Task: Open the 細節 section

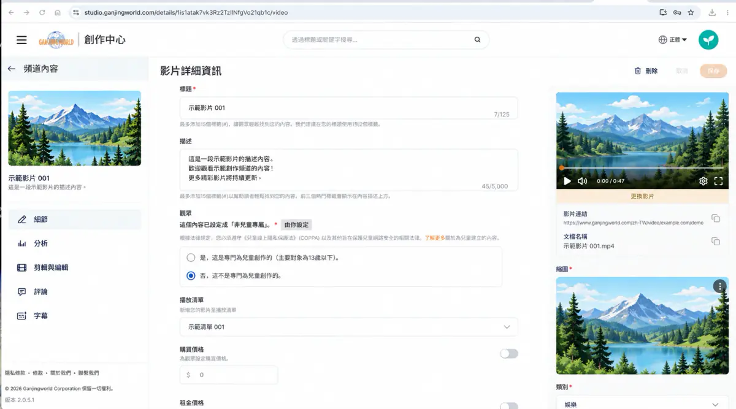Action: [75, 220]
